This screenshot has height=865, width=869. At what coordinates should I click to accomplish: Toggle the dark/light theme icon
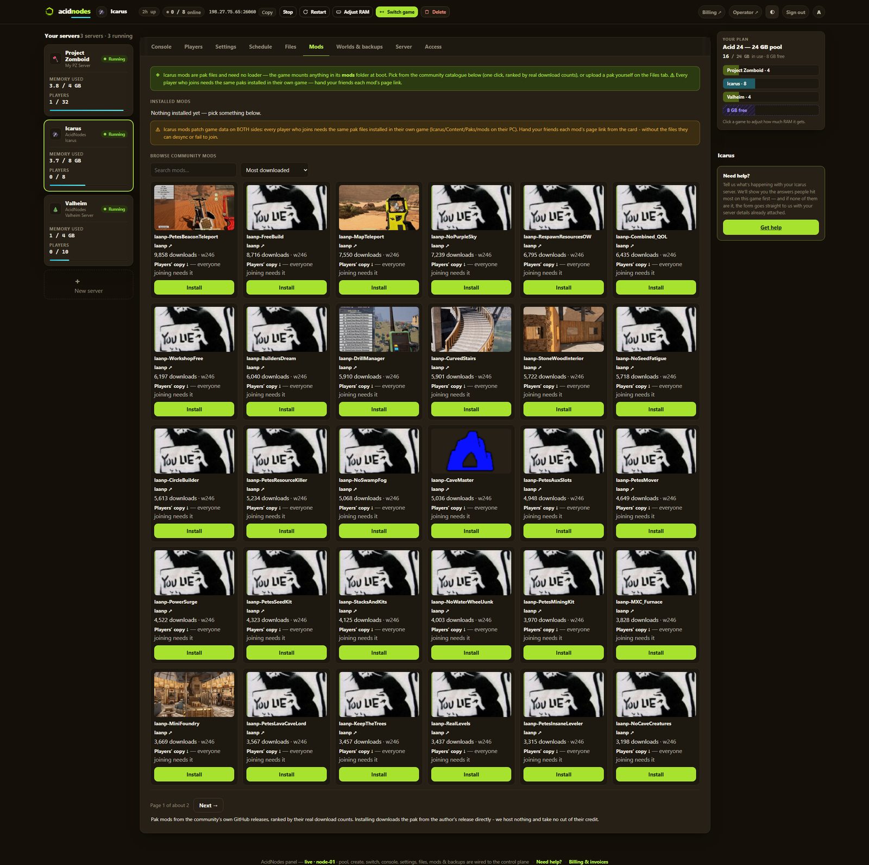coord(772,12)
